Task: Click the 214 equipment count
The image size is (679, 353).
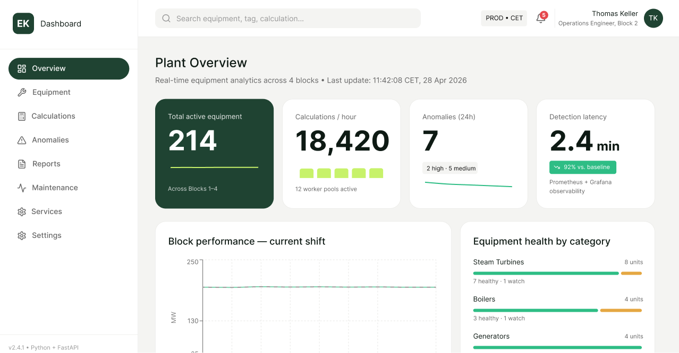Action: pyautogui.click(x=192, y=141)
